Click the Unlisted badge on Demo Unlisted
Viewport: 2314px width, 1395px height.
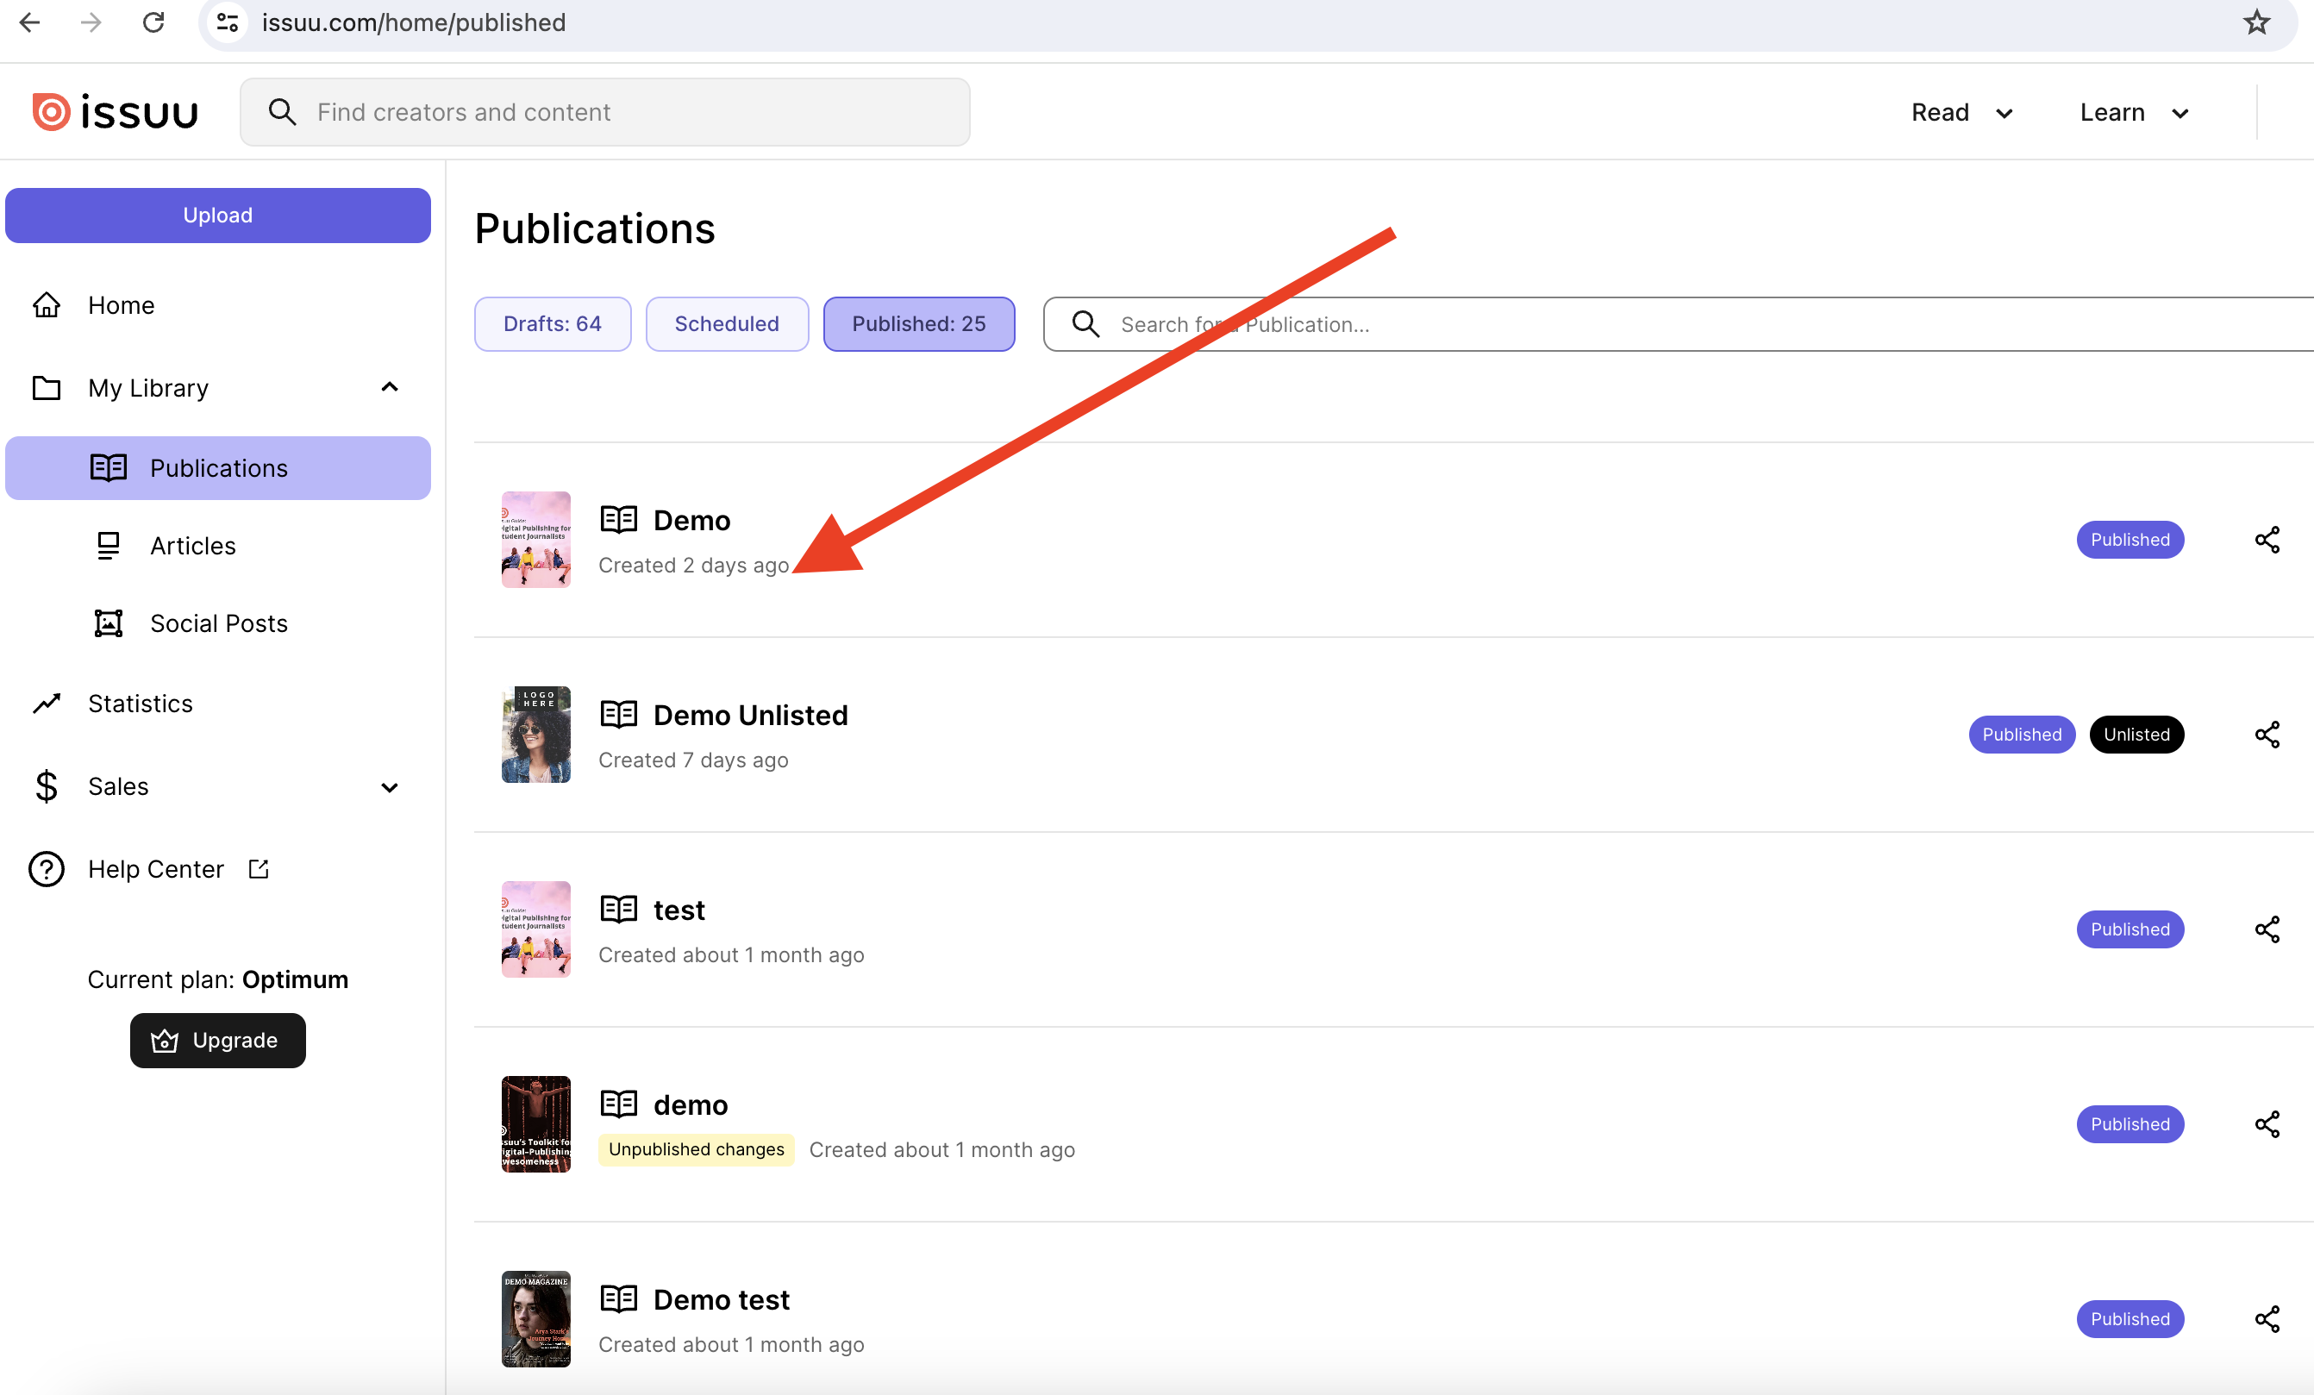point(2136,734)
